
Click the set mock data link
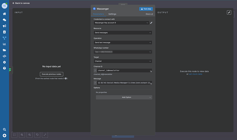point(196,74)
